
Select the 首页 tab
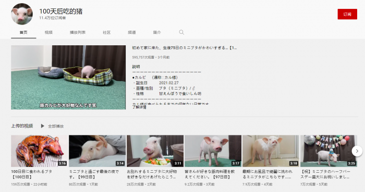point(23,32)
